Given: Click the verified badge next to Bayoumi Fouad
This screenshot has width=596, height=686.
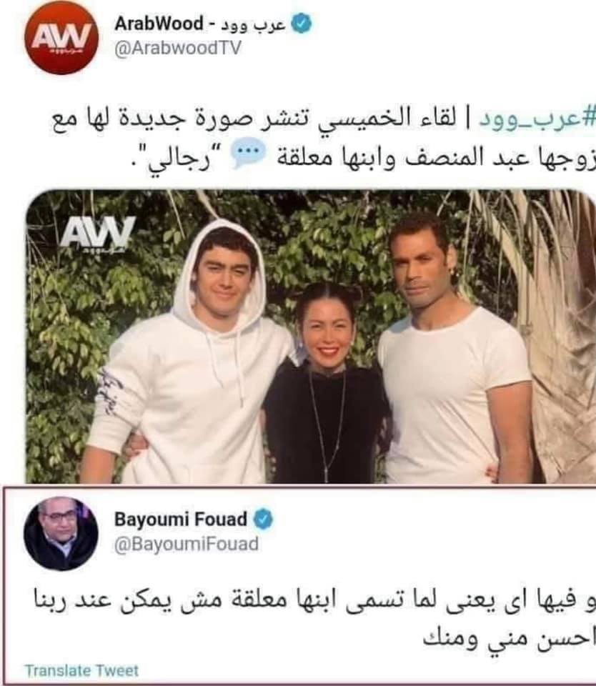Looking at the screenshot, I should click(x=264, y=520).
